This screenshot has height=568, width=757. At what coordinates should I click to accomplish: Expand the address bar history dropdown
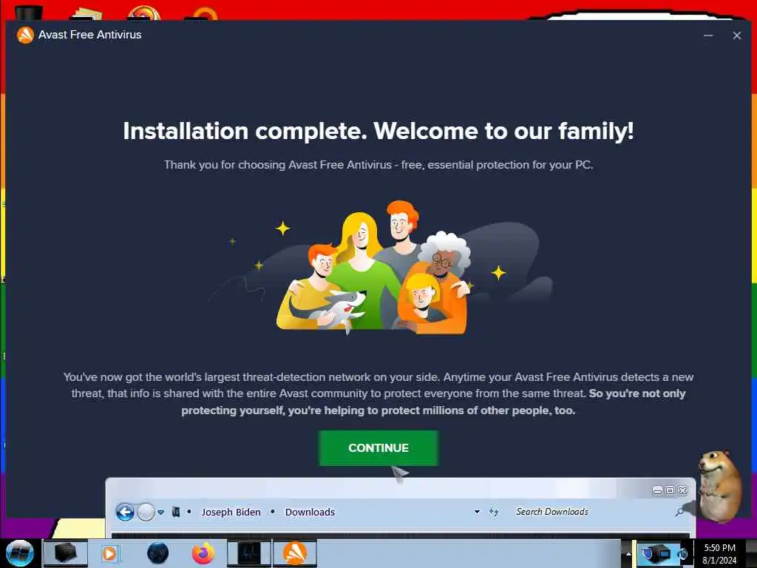[x=477, y=512]
